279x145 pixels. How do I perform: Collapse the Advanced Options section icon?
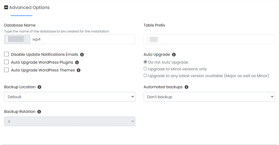[x=6, y=7]
